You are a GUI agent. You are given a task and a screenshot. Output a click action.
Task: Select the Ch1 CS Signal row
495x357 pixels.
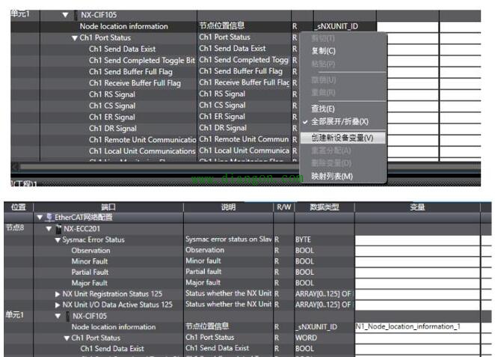(x=112, y=106)
